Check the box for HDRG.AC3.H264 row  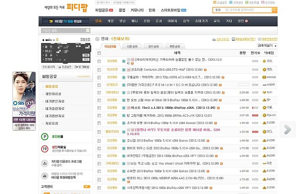[99, 78]
